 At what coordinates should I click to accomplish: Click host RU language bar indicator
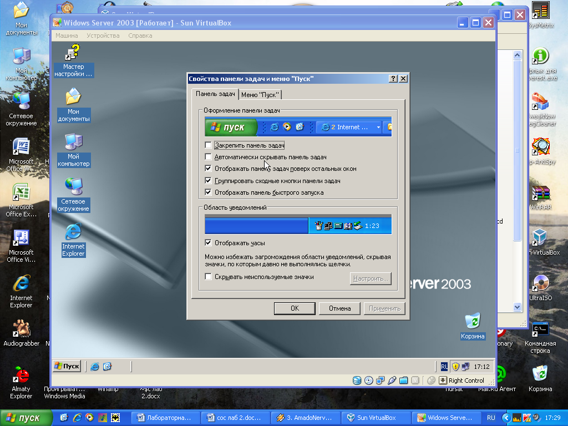491,418
